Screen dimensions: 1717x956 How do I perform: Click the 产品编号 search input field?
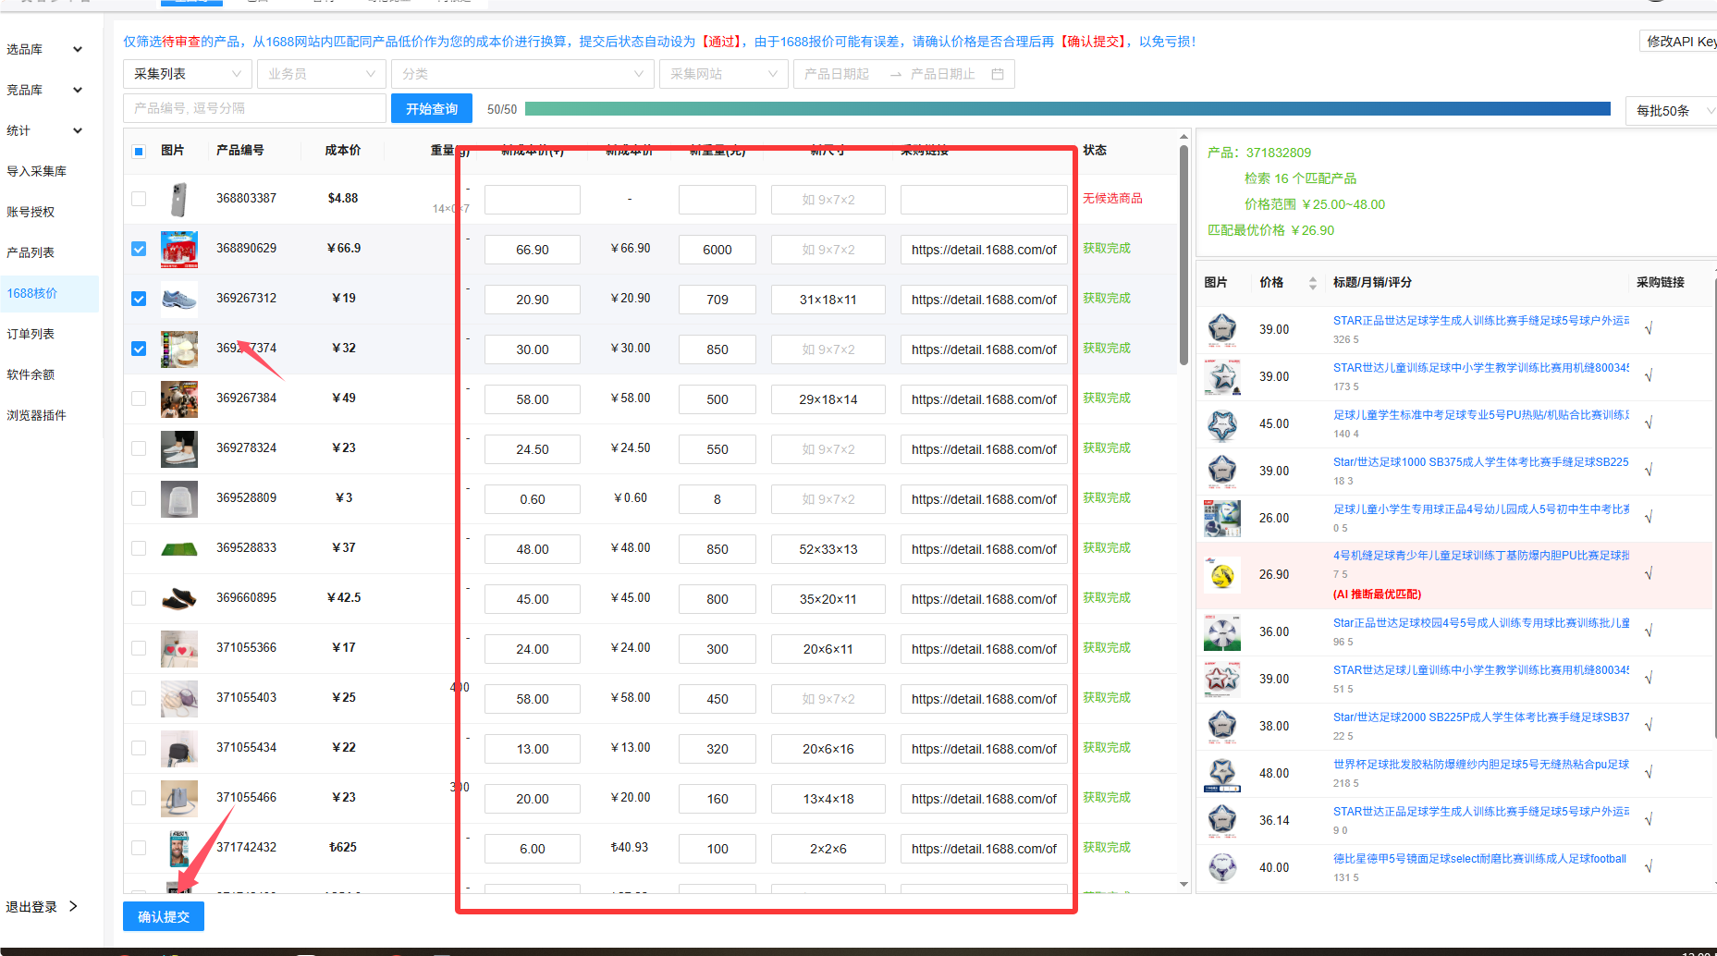254,108
